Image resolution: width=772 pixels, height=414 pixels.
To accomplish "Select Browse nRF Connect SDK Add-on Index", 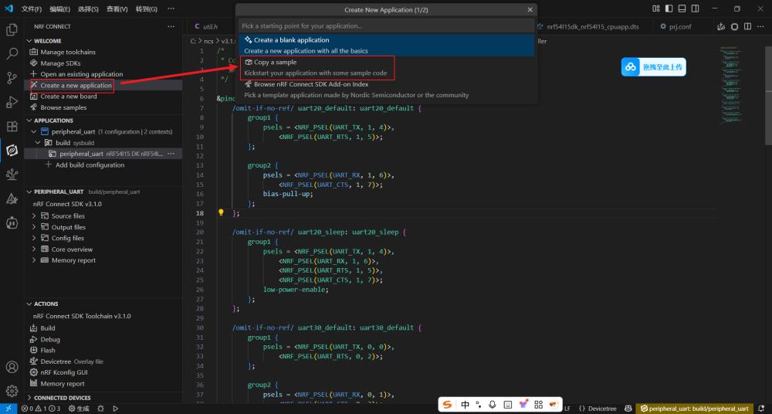I will (x=387, y=90).
